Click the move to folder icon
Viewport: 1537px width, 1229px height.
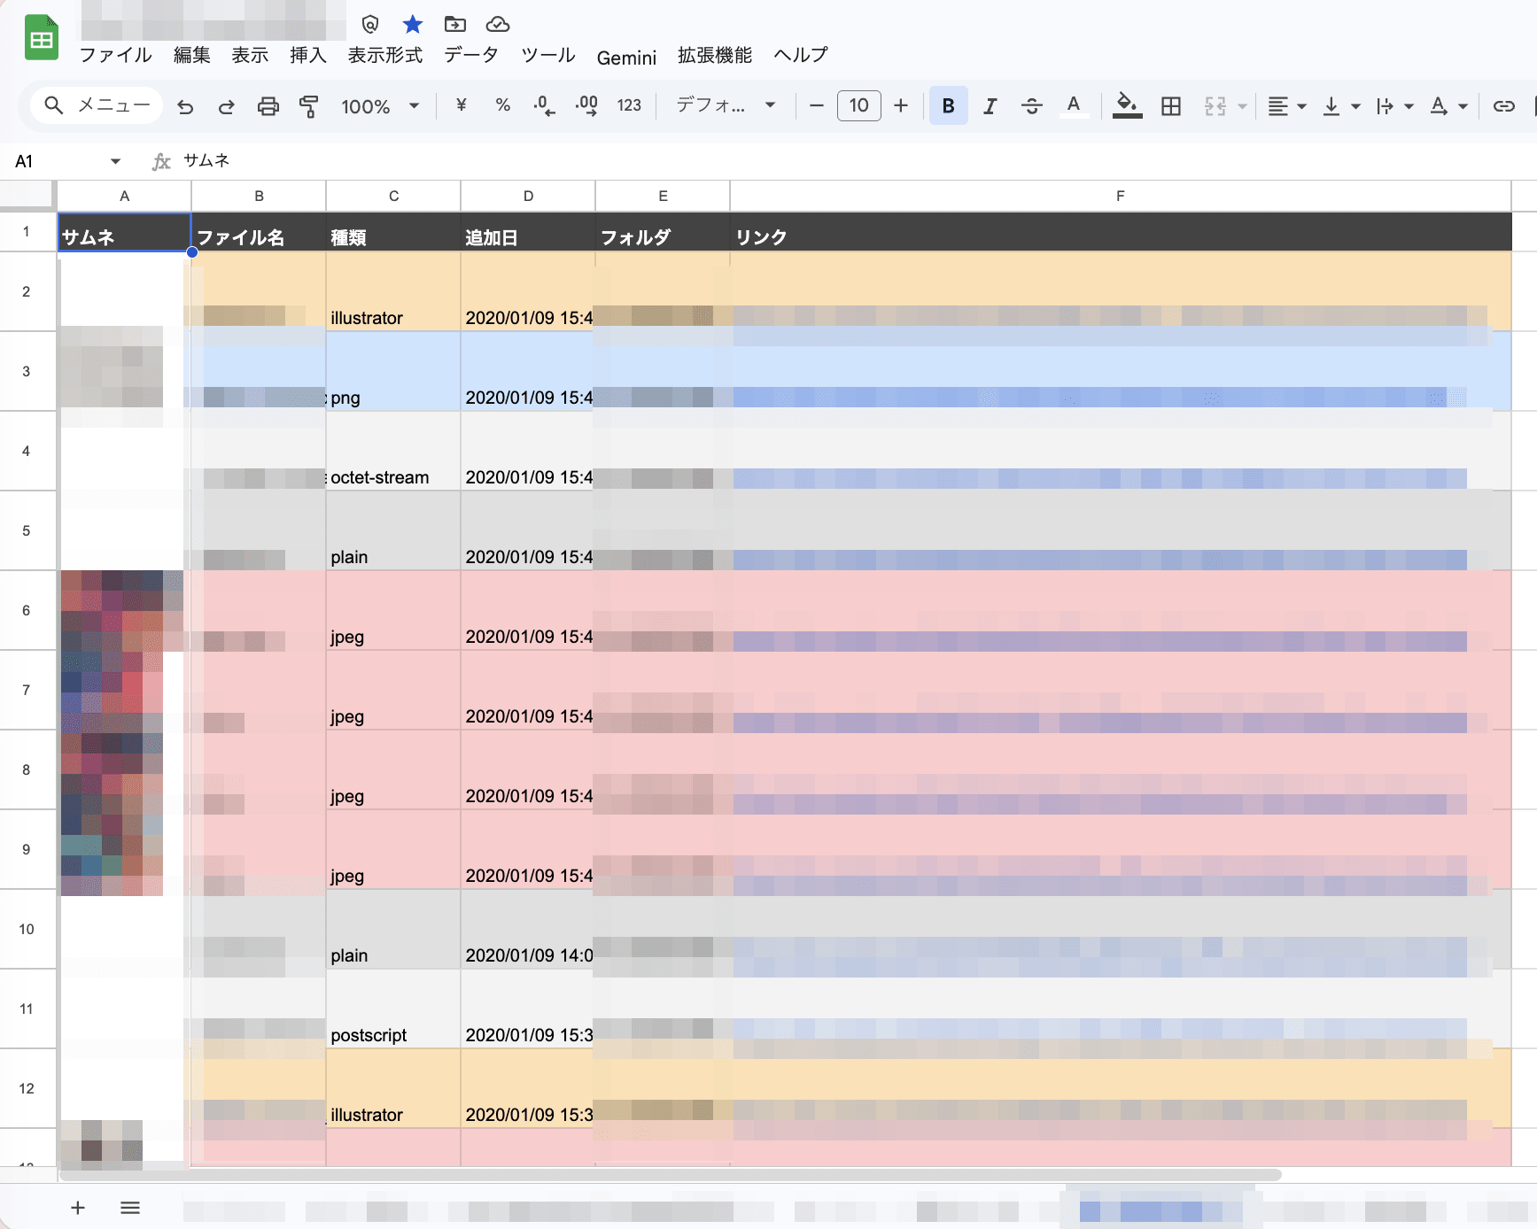point(454,24)
